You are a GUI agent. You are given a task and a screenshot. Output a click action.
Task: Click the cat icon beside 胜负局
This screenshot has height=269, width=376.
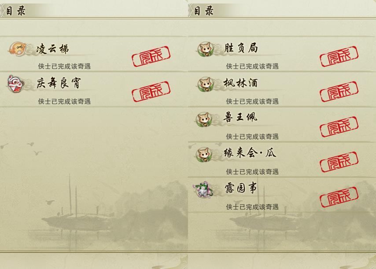click(206, 49)
